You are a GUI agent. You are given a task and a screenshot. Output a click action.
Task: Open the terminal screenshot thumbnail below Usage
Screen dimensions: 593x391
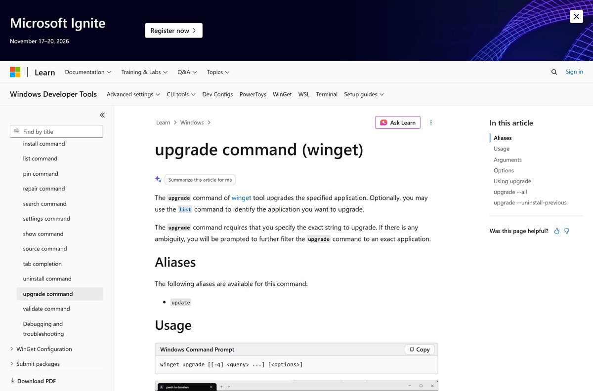click(x=296, y=386)
